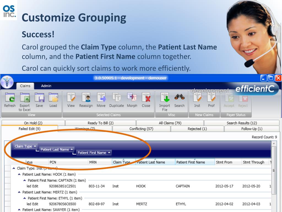Open the caduceus application orb menu
The height and width of the screenshot is (212, 282).
tap(7, 82)
